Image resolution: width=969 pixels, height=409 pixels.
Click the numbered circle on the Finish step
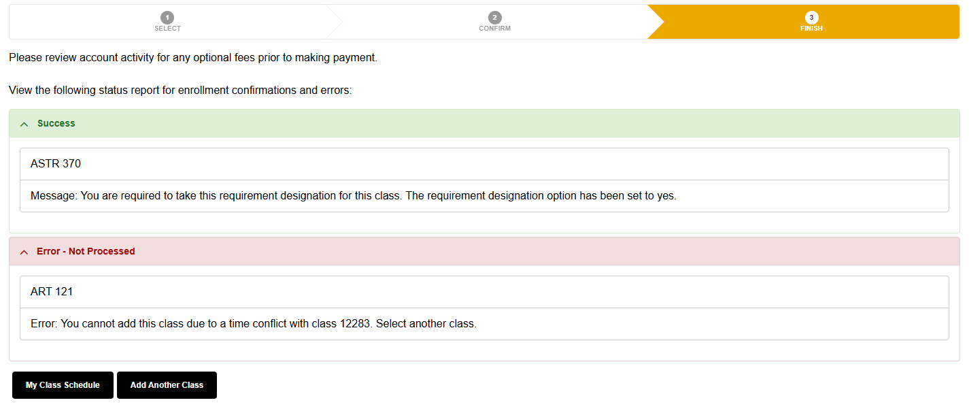click(x=811, y=18)
